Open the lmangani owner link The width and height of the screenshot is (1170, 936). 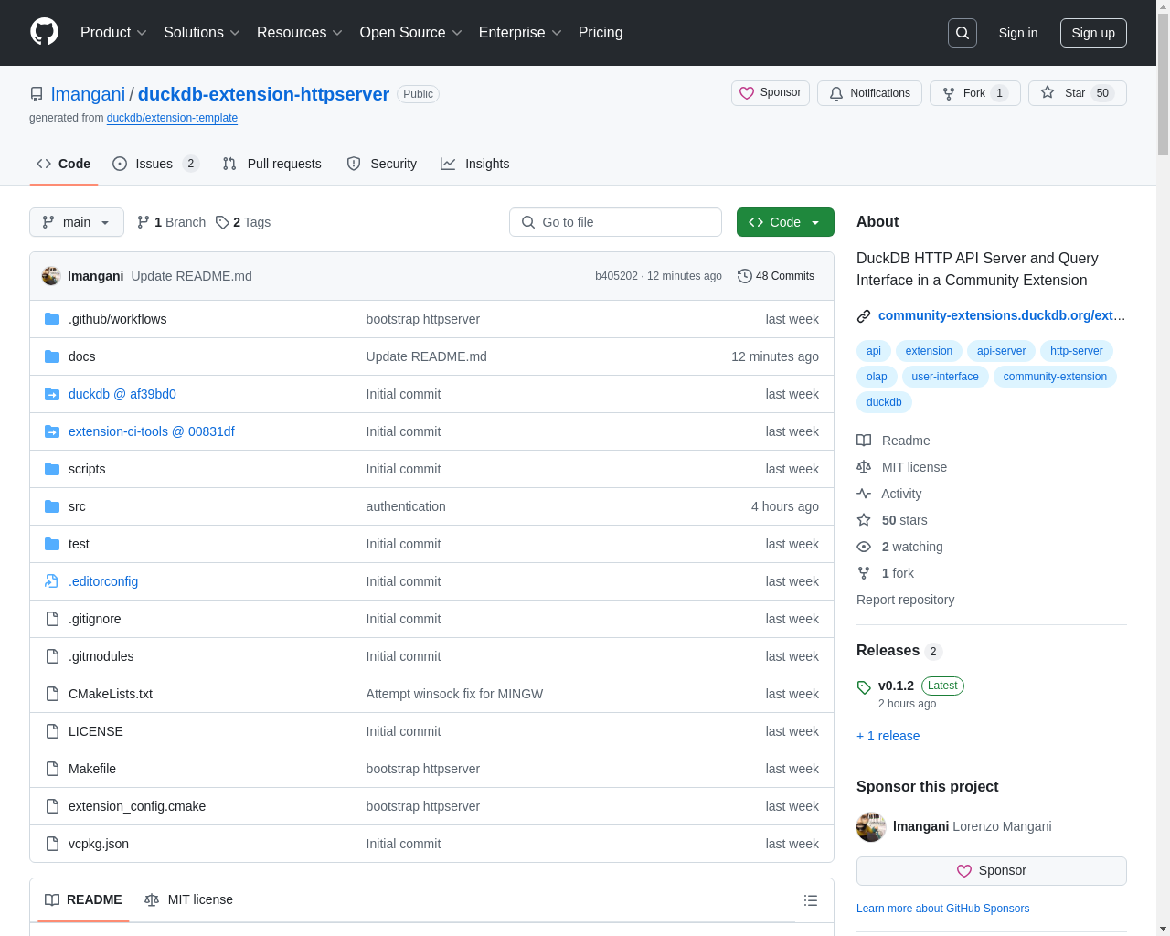tap(88, 94)
